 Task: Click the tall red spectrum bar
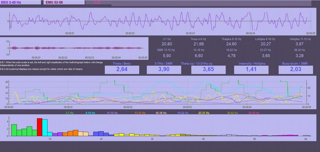point(40,127)
